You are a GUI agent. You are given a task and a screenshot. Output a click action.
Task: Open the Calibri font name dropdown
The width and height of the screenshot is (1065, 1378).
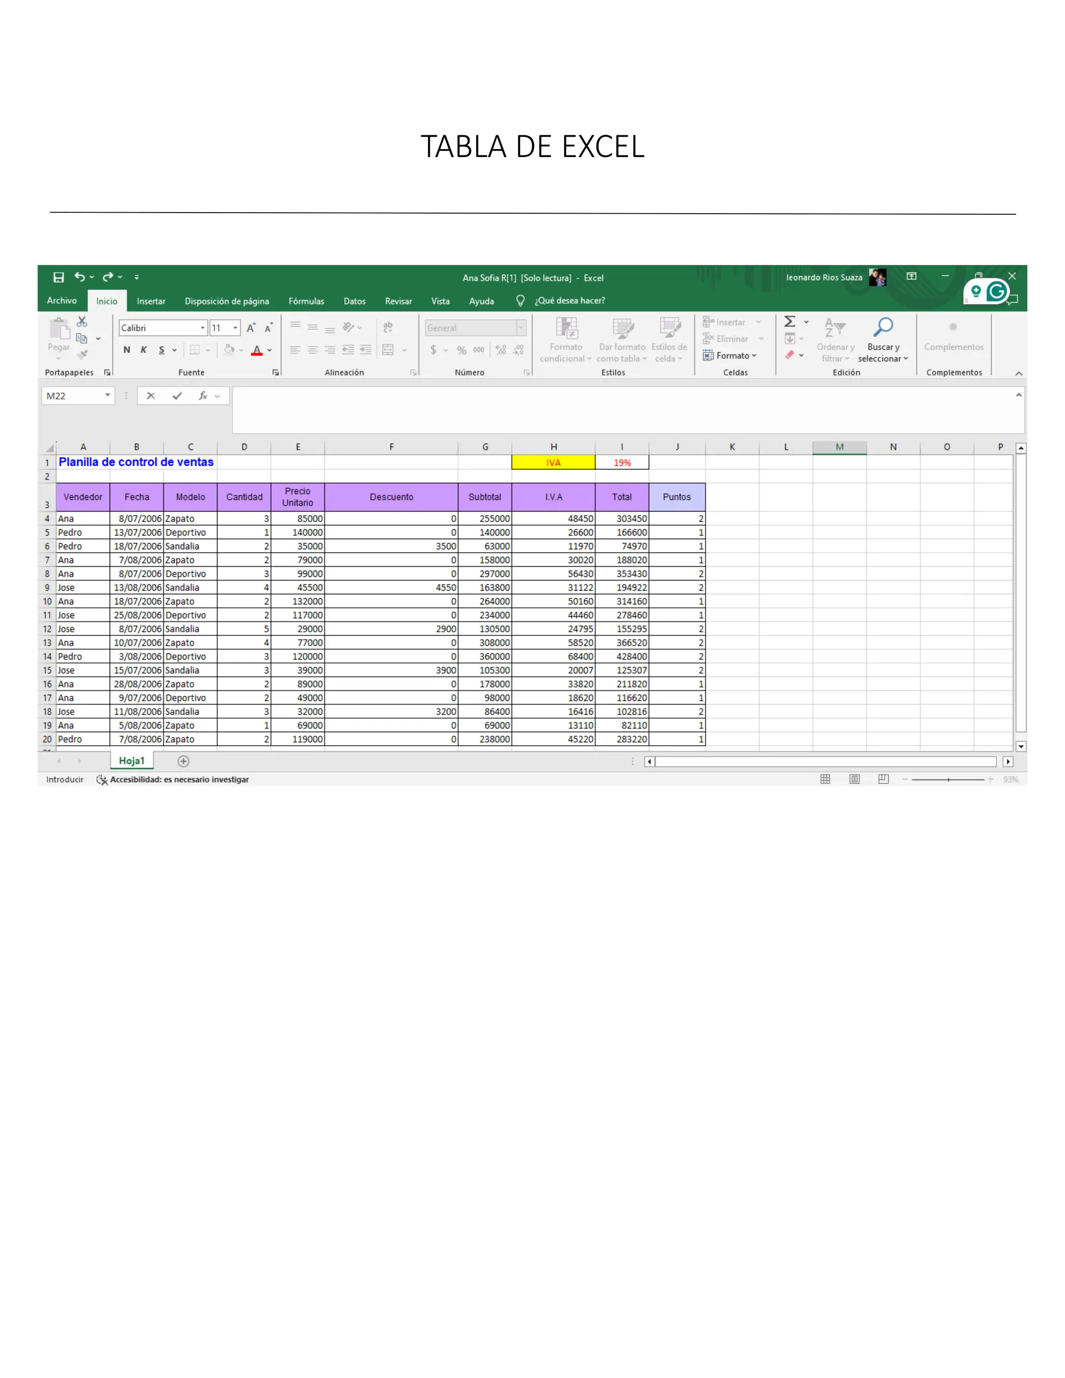202,328
